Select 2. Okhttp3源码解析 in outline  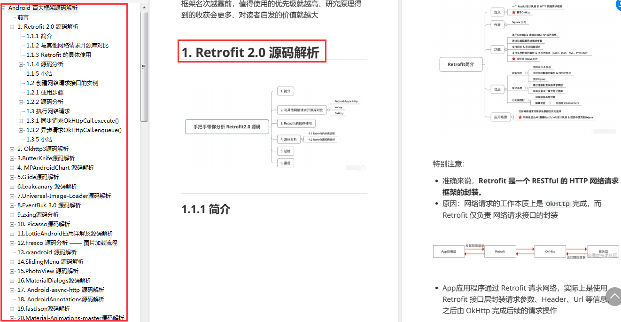[x=43, y=149]
